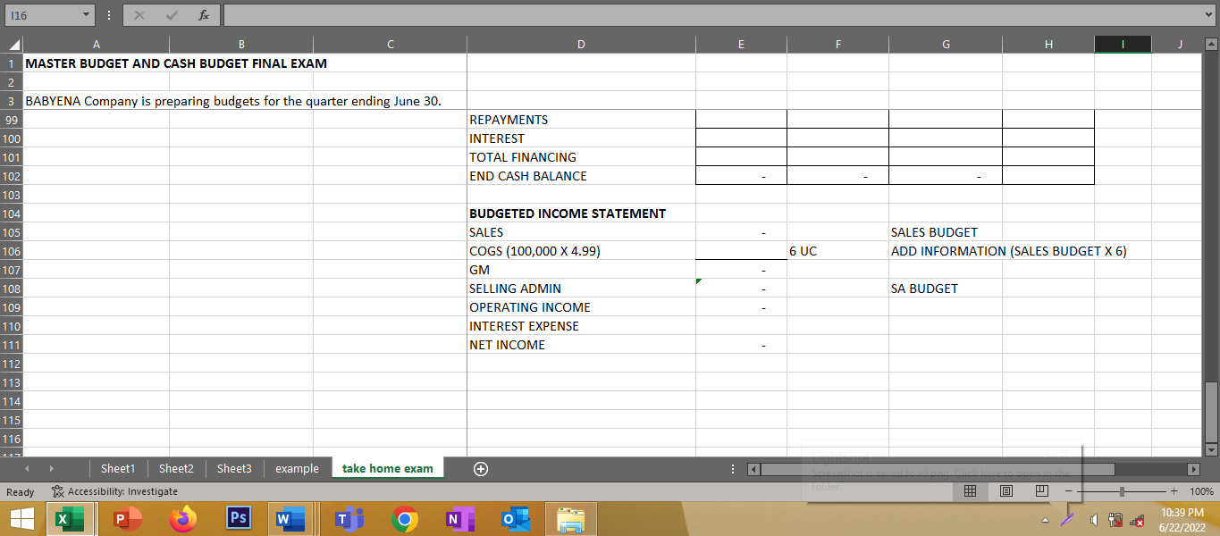Expand hidden icons in the system tray
Image resolution: width=1220 pixels, height=536 pixels.
(1046, 519)
